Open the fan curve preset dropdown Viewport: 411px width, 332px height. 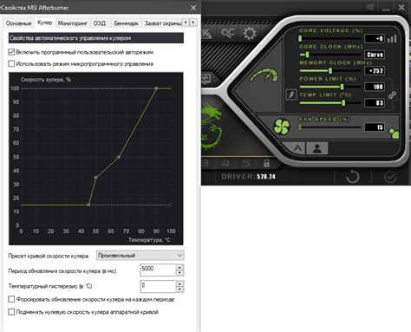coord(140,256)
